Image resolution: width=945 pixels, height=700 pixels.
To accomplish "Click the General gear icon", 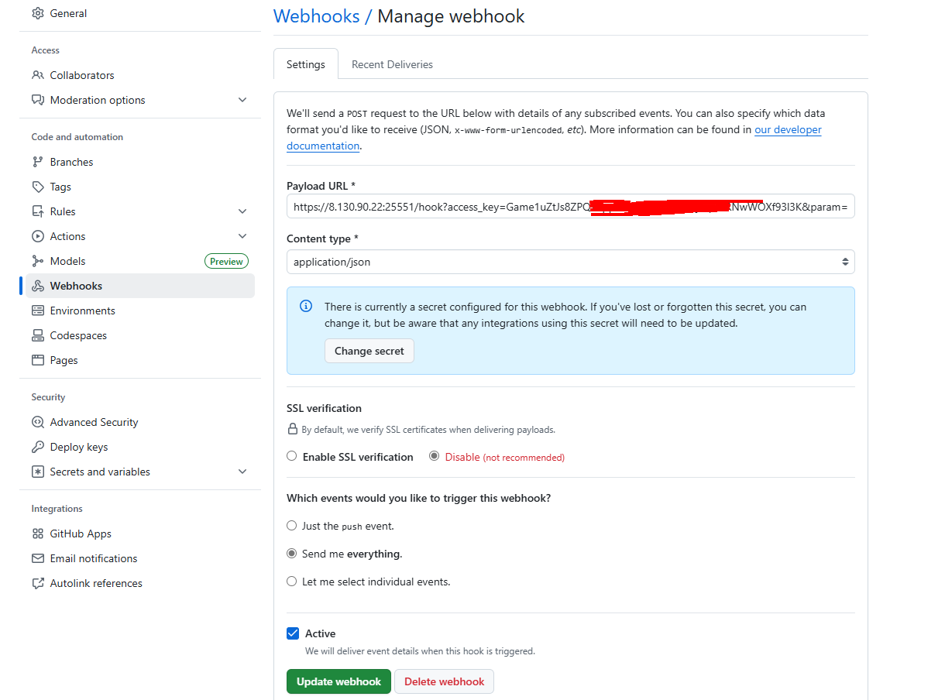I will (x=37, y=13).
